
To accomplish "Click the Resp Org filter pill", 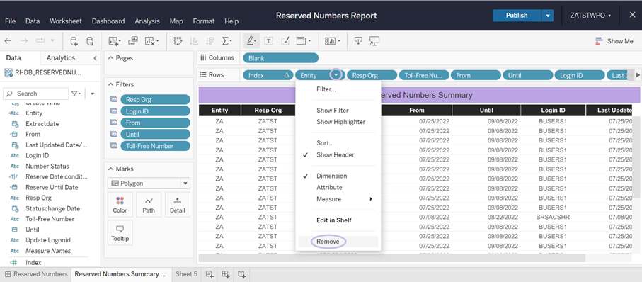I will pos(155,100).
